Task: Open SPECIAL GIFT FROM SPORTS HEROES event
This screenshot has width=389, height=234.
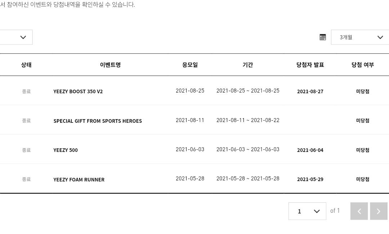Action: 98,121
